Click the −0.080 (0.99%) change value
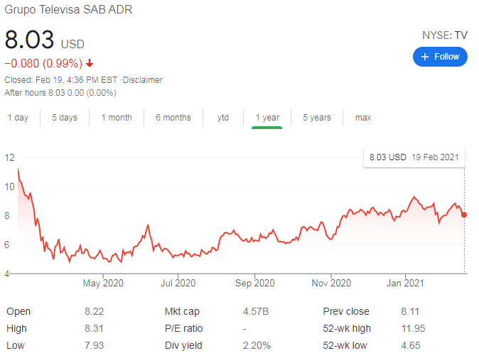 tap(43, 63)
